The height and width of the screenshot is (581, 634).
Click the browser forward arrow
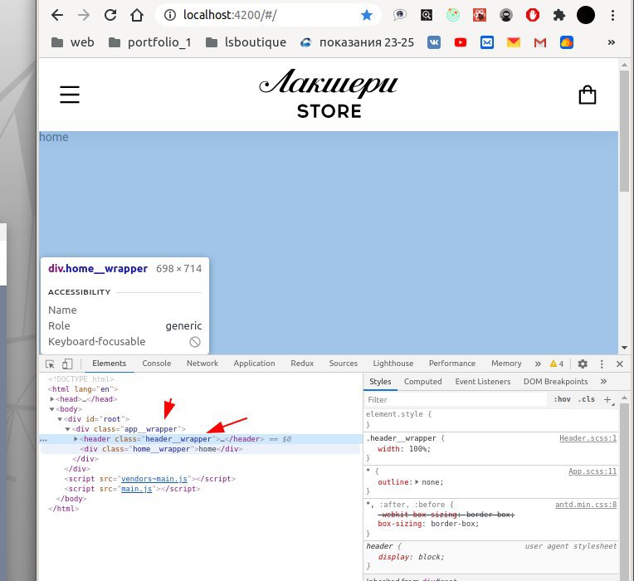click(84, 16)
